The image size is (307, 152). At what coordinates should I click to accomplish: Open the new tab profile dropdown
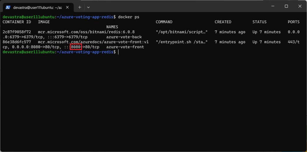click(x=88, y=7)
